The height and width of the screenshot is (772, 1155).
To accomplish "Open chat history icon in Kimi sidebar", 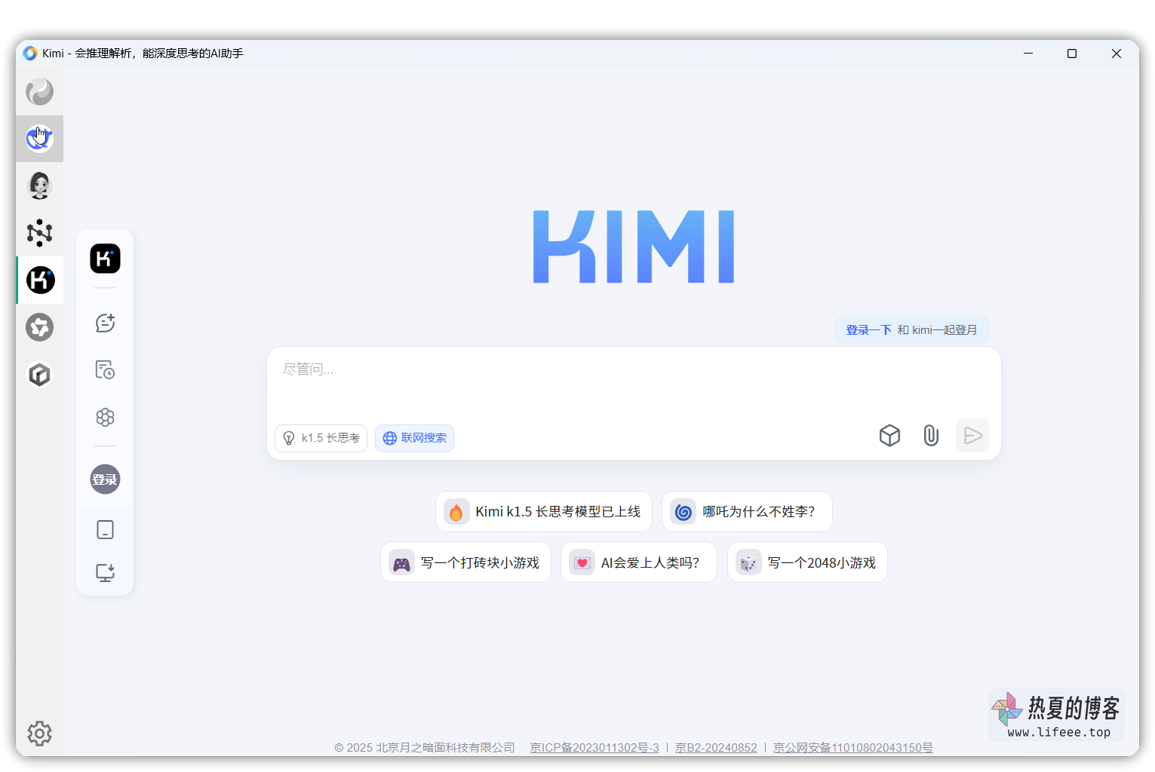I will coord(105,370).
